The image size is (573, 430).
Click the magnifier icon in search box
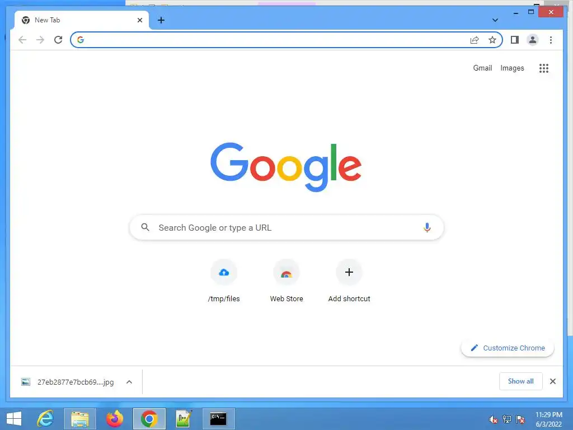pos(145,227)
